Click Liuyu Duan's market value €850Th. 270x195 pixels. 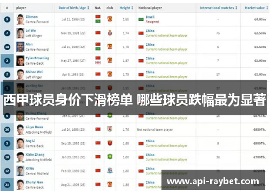coord(259,129)
